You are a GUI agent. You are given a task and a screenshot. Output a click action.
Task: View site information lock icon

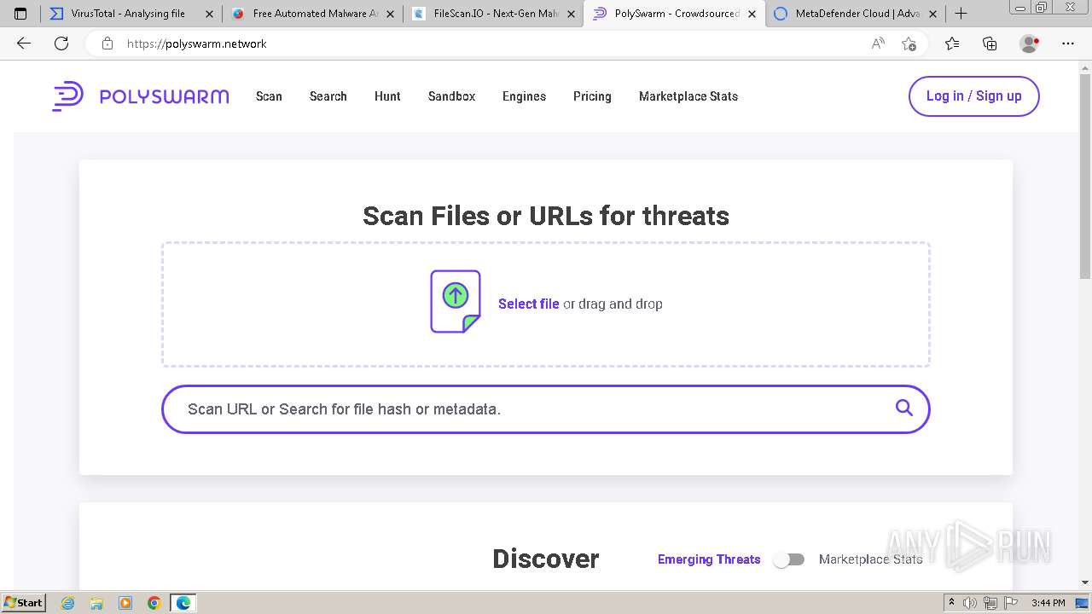(107, 43)
